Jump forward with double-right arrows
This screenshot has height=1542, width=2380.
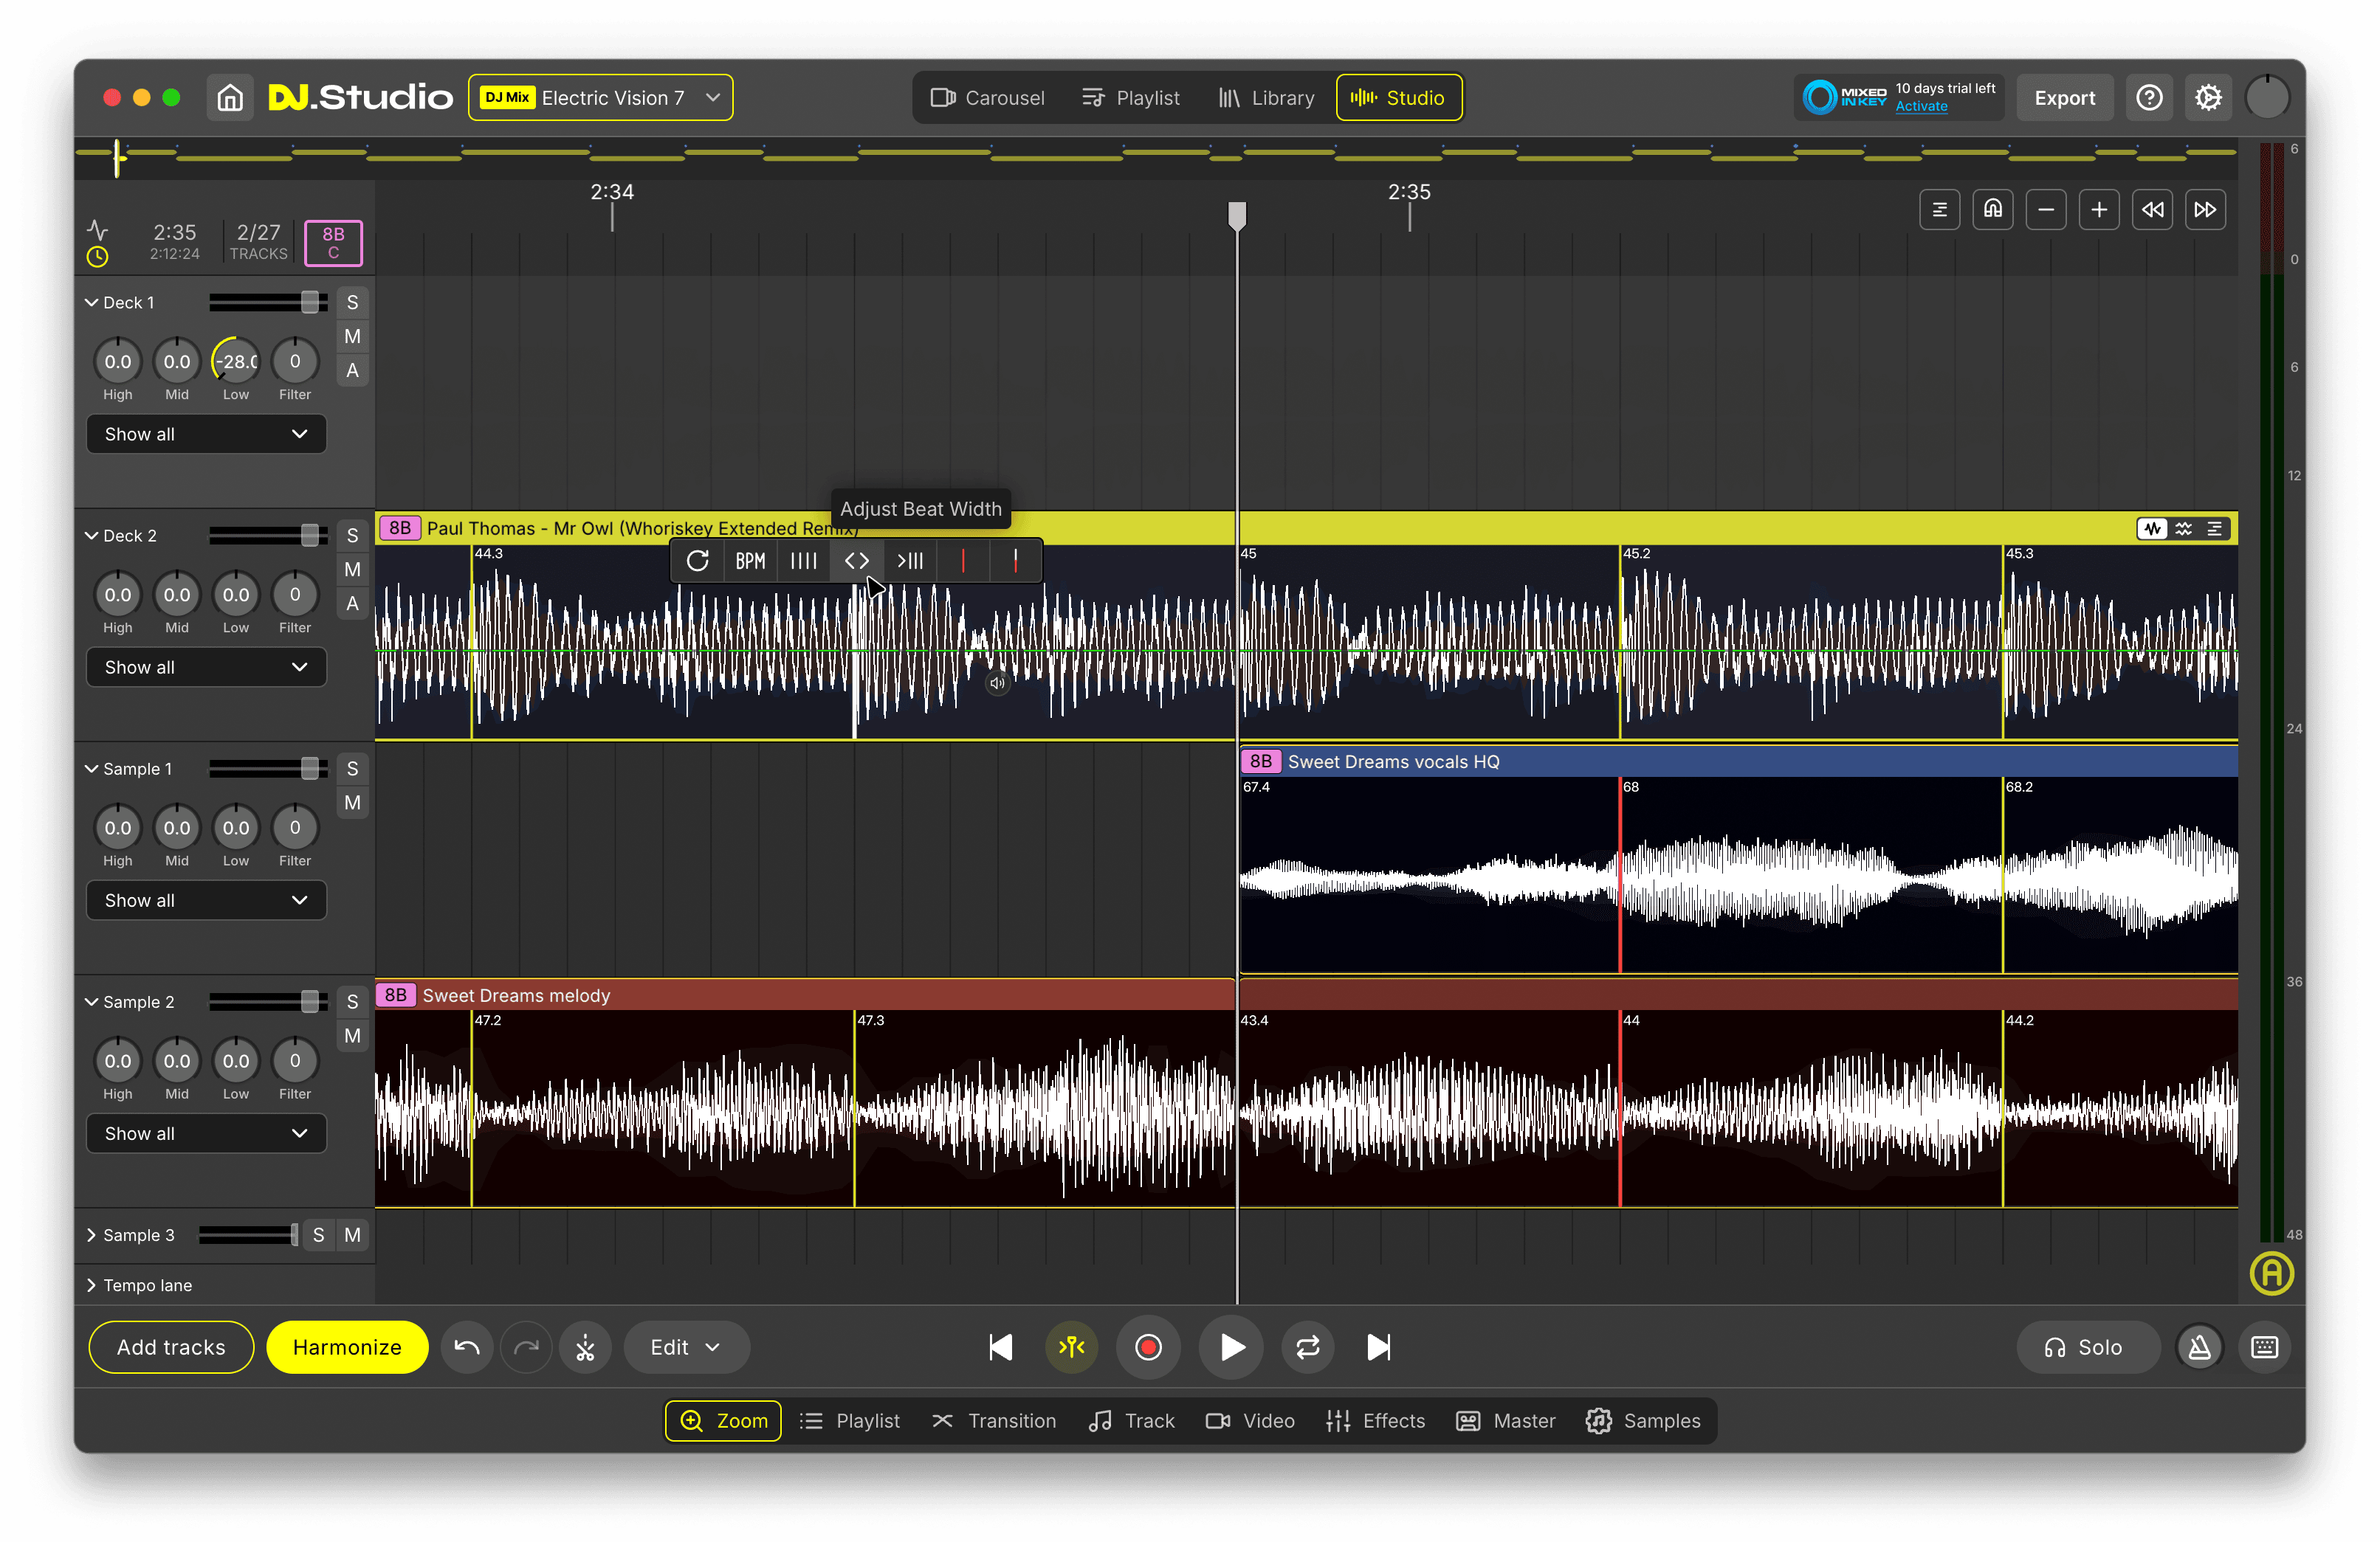click(2205, 210)
